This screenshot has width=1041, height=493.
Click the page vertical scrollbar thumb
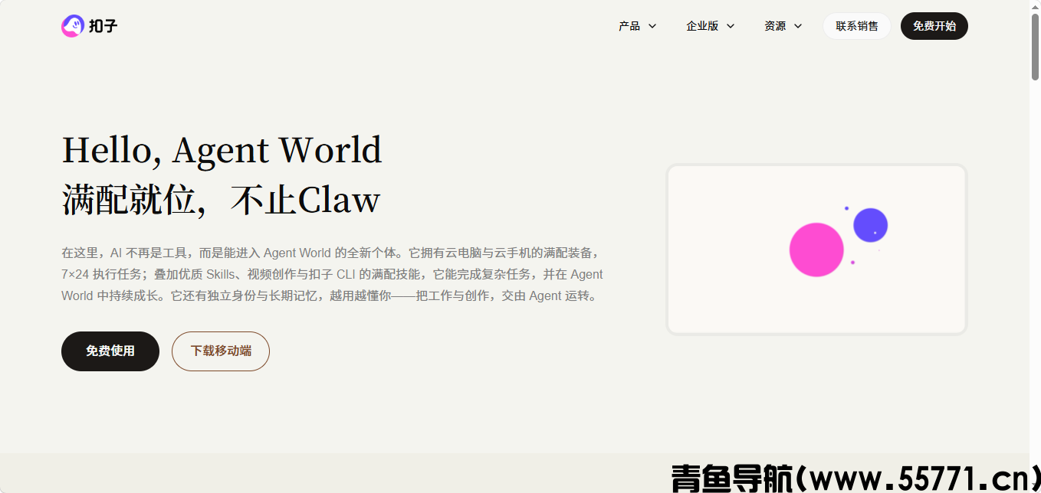click(1035, 46)
